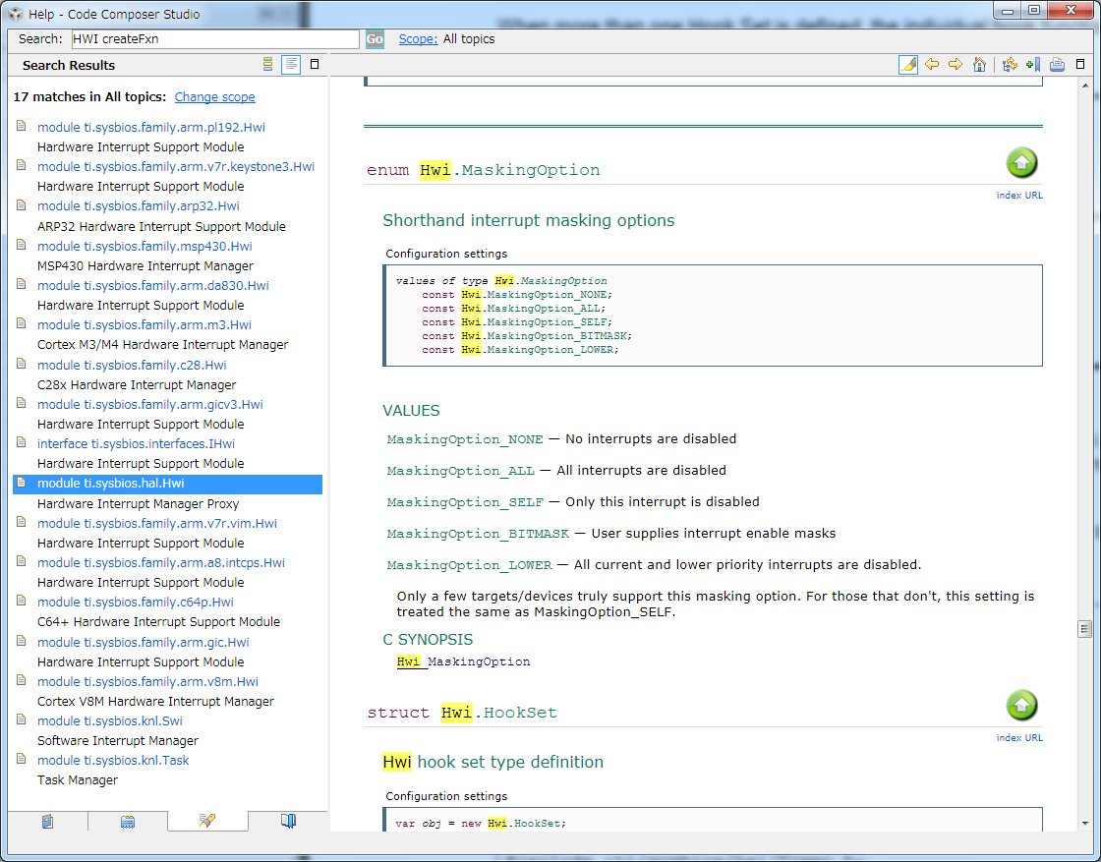Go back using the left arrow
Image resolution: width=1101 pixels, height=862 pixels.
(x=932, y=65)
